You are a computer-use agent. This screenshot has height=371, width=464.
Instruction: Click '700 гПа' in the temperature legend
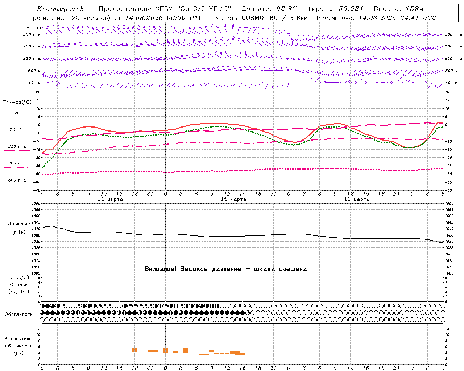[x=17, y=163]
